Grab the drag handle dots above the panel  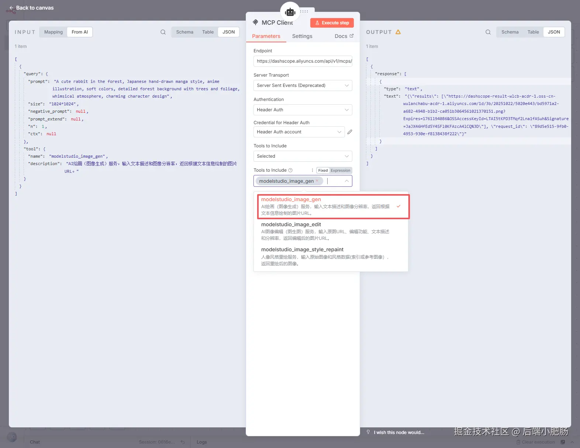(304, 11)
